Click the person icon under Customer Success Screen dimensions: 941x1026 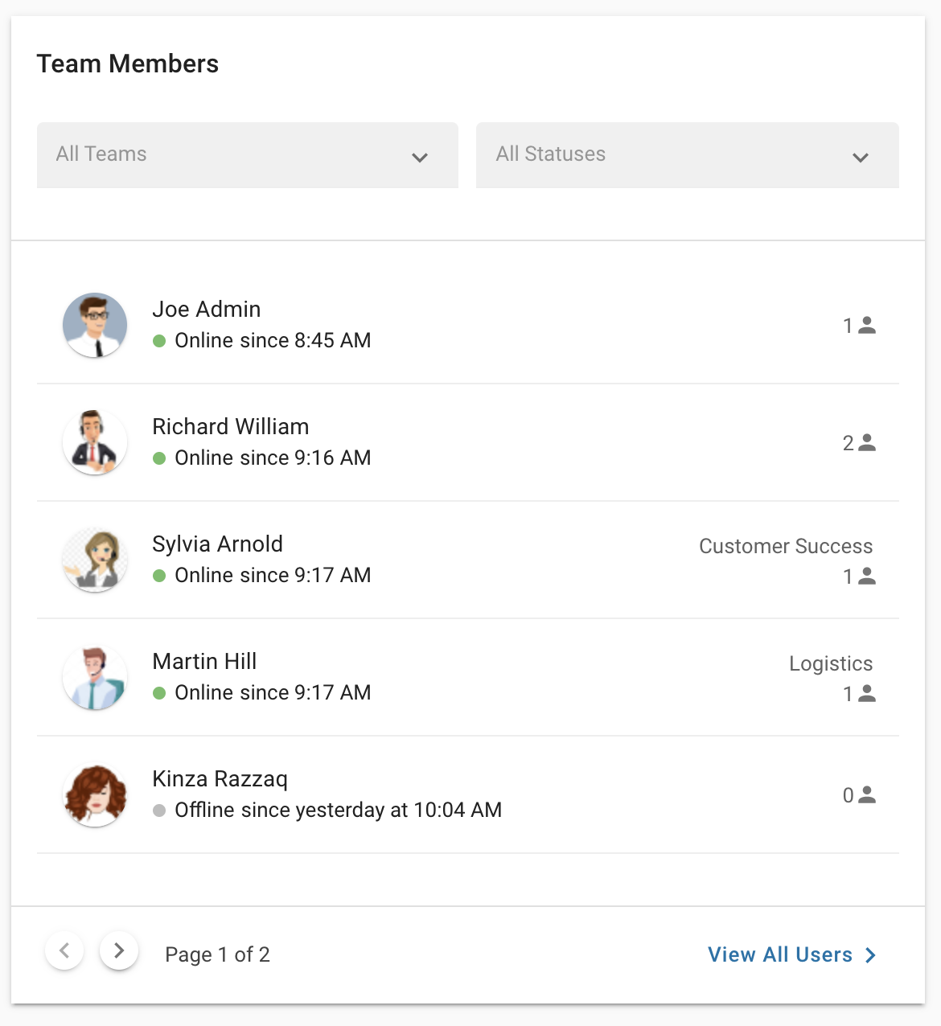867,576
